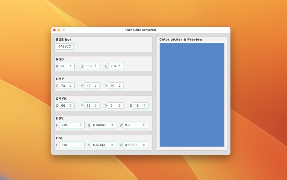Click the HSV H value field 210
287x180 pixels.
72,125
